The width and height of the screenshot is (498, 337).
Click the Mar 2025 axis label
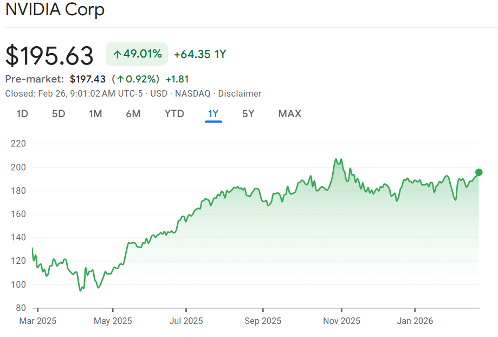pos(38,321)
